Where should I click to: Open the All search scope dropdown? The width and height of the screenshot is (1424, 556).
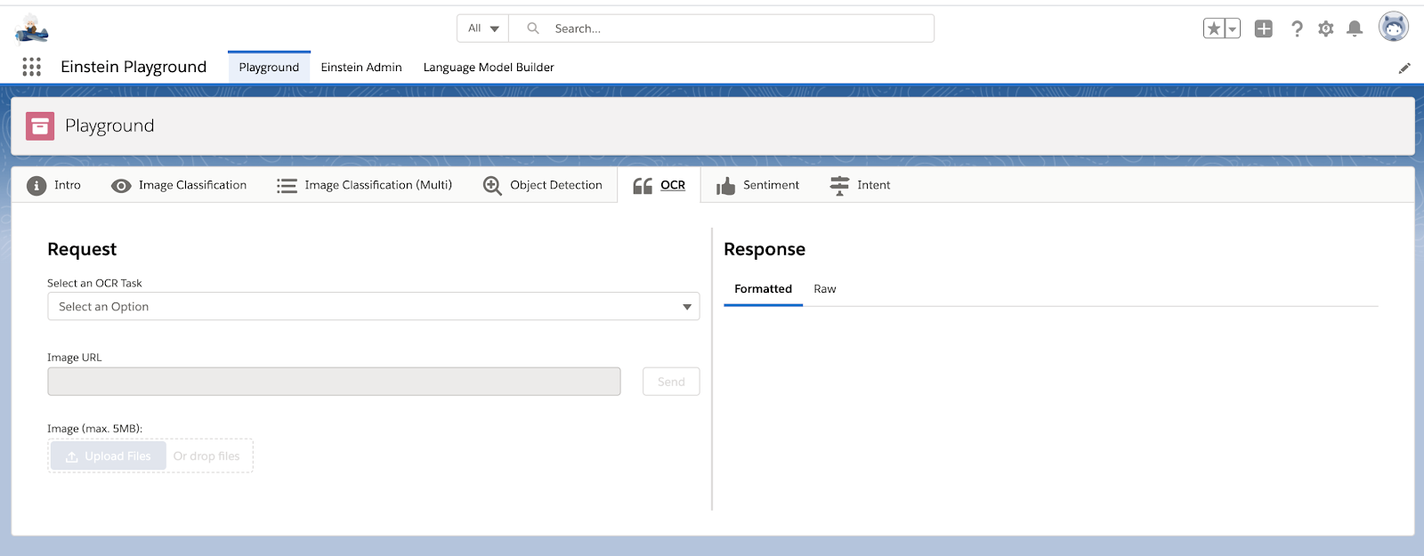(x=483, y=28)
